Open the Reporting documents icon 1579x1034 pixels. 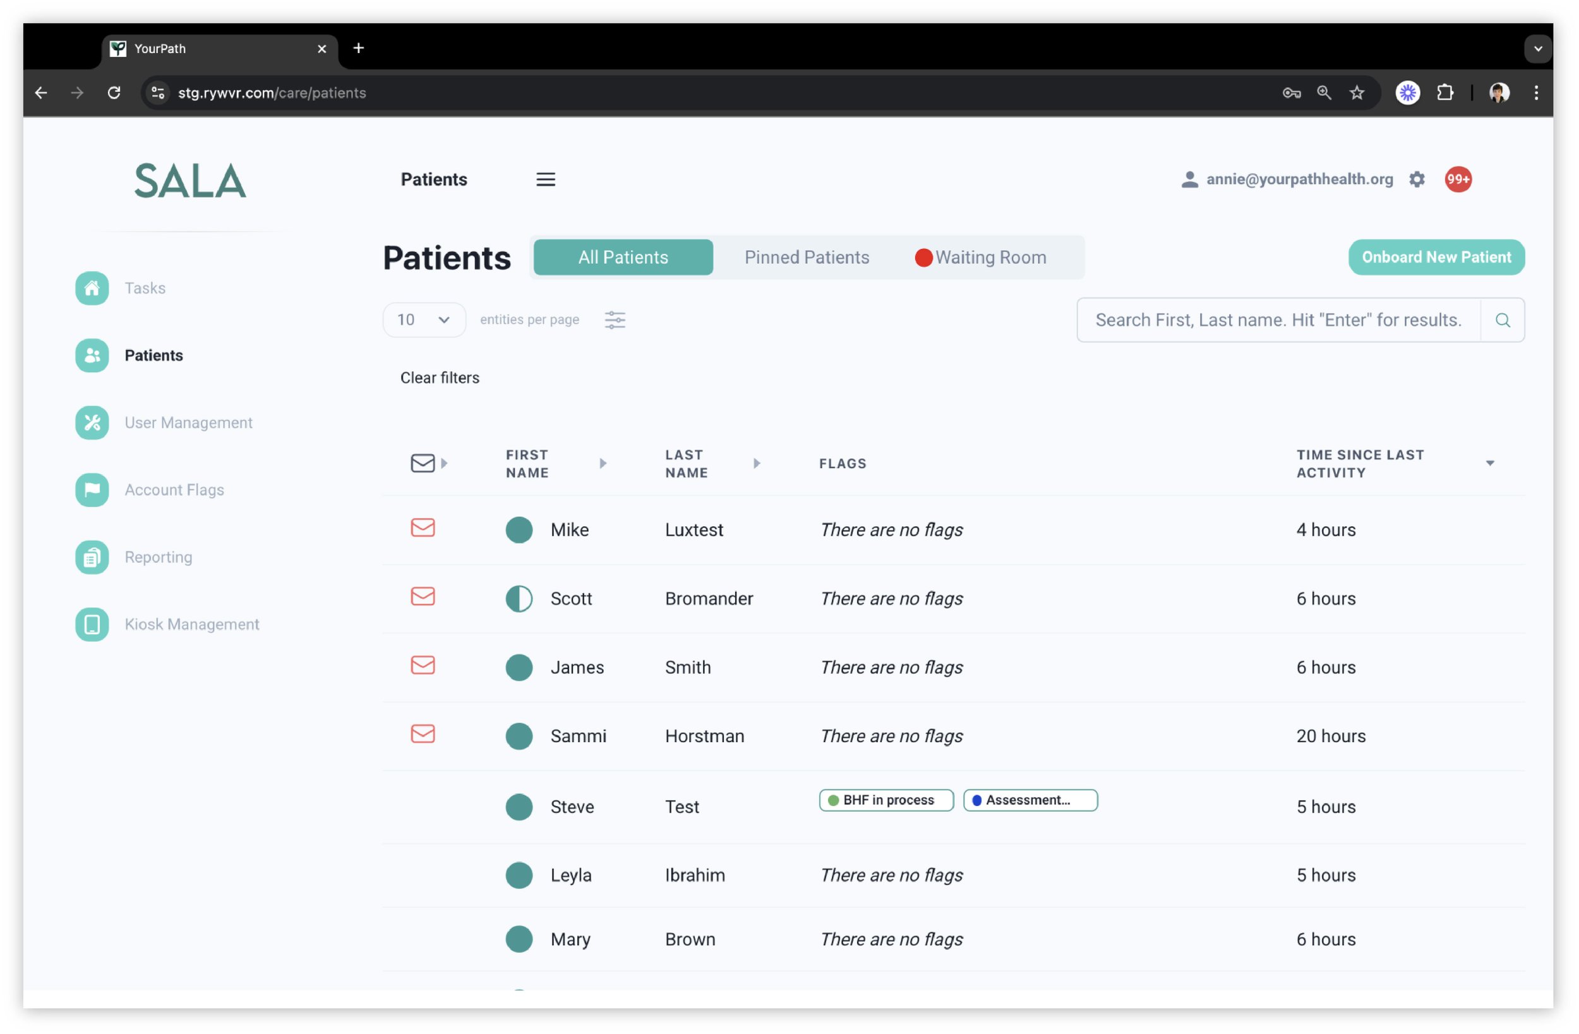(x=92, y=558)
